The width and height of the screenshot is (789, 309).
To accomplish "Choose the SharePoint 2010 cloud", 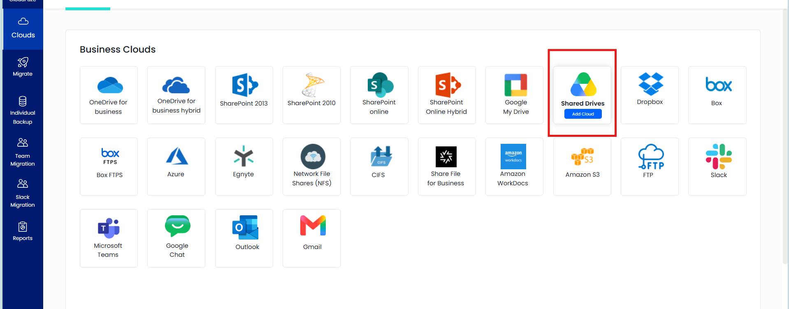I will [311, 95].
